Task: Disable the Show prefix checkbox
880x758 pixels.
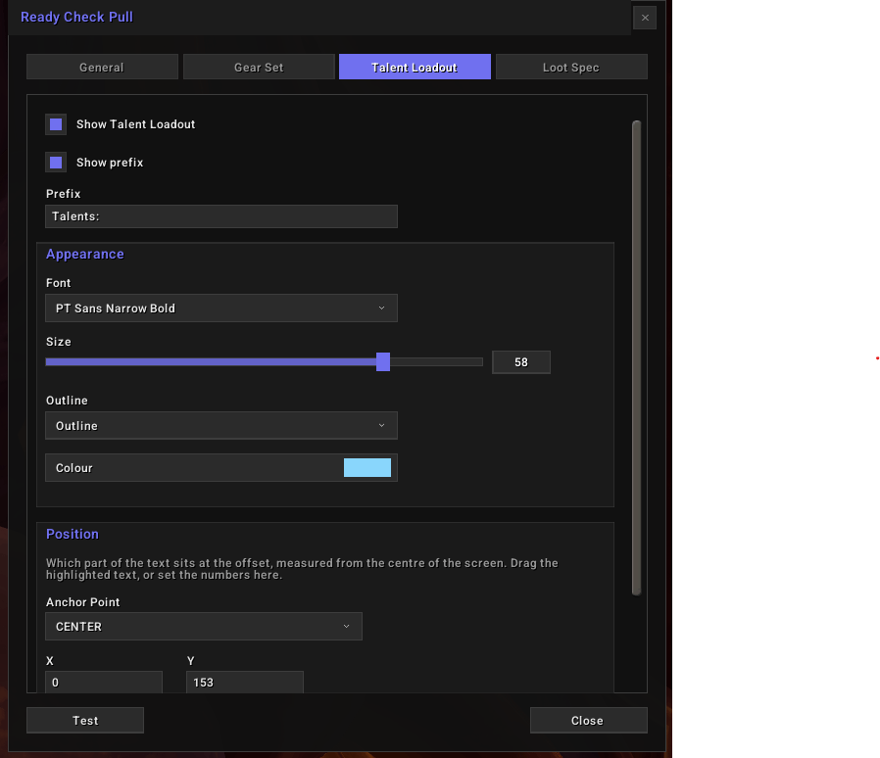Action: coord(56,163)
